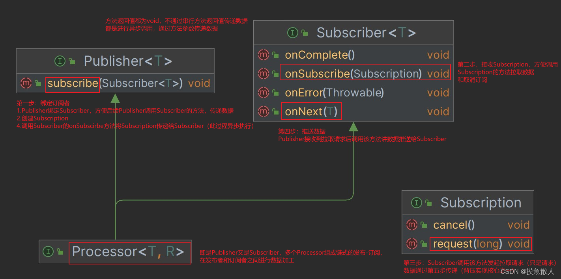Click the method icon beside subscribe(Subscriber<T>)
Image resolution: width=561 pixels, height=279 pixels.
coord(26,83)
